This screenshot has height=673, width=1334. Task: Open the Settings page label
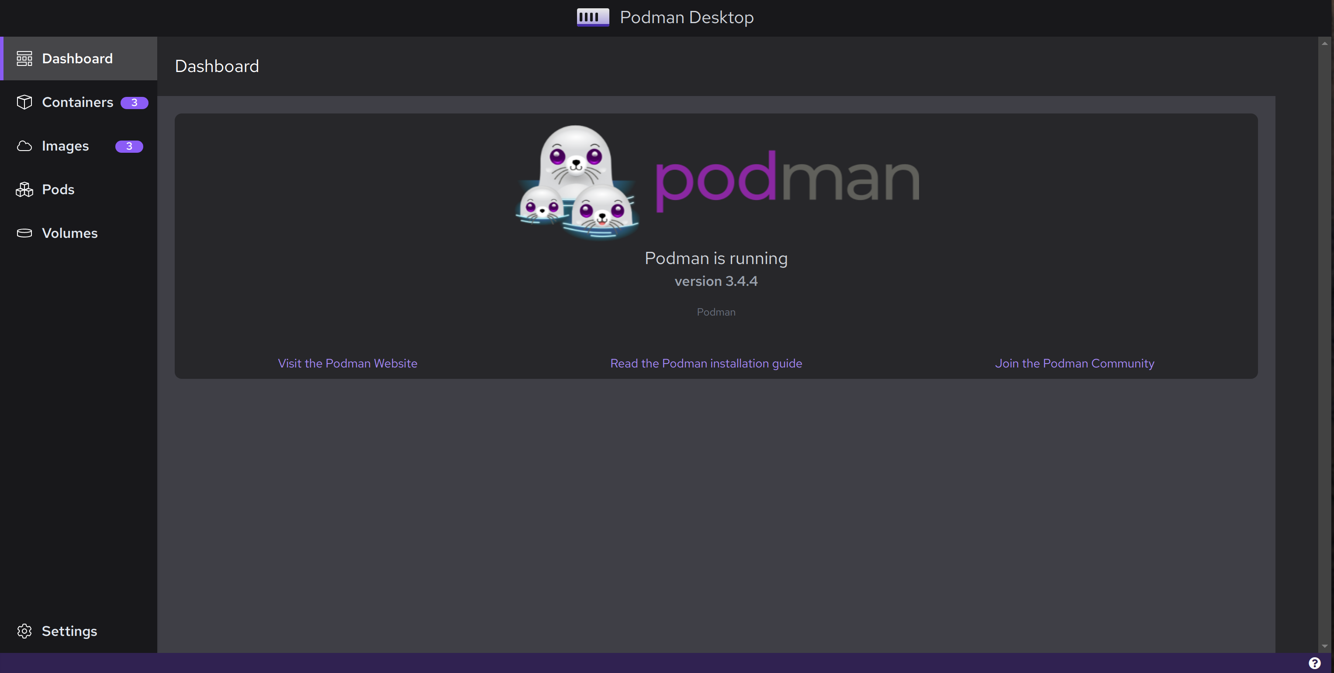[x=69, y=631]
